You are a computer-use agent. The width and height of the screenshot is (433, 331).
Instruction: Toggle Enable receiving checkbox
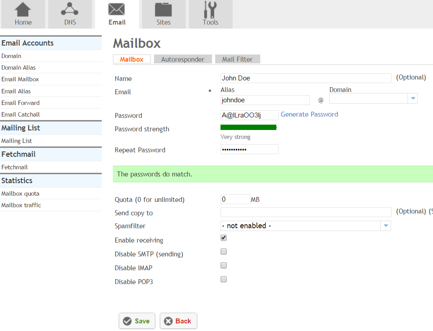click(x=223, y=237)
